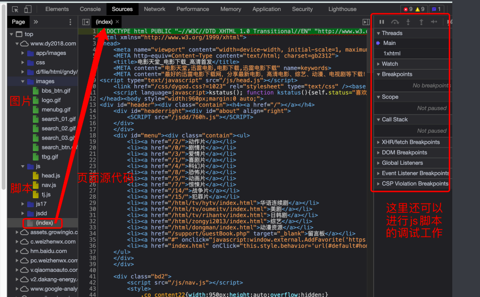This screenshot has height=297, width=480.
Task: Expand the app/images folder
Action: click(22, 53)
